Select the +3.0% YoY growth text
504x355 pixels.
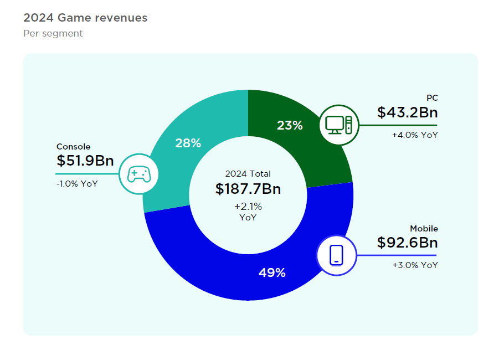415,265
